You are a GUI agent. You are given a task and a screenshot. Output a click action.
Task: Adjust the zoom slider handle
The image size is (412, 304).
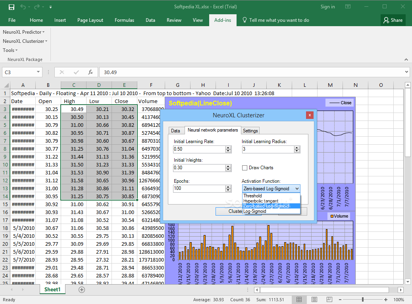363,300
